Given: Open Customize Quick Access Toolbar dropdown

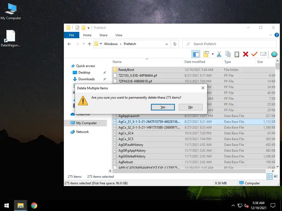Looking at the screenshot, I should pos(88,28).
